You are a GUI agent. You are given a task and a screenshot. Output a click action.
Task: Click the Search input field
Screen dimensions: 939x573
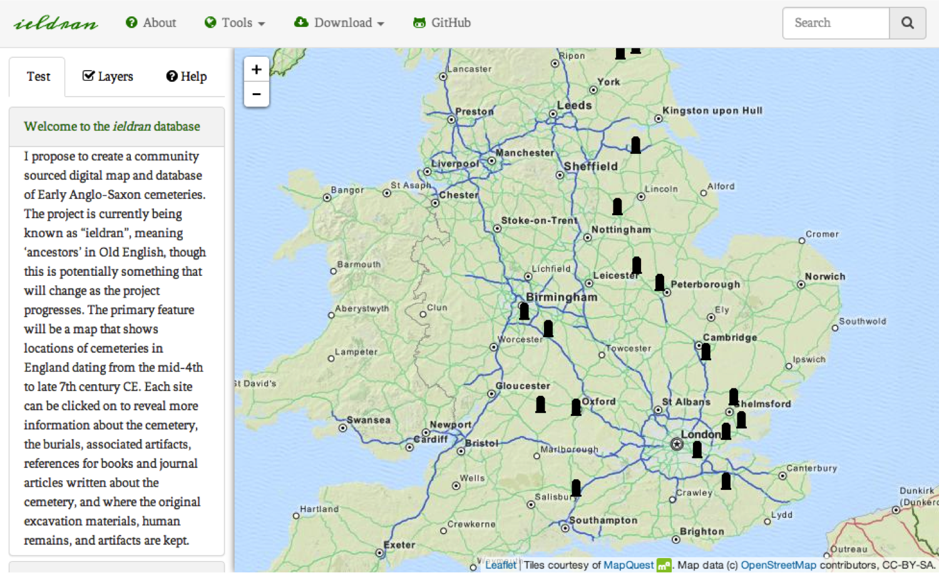(x=836, y=23)
